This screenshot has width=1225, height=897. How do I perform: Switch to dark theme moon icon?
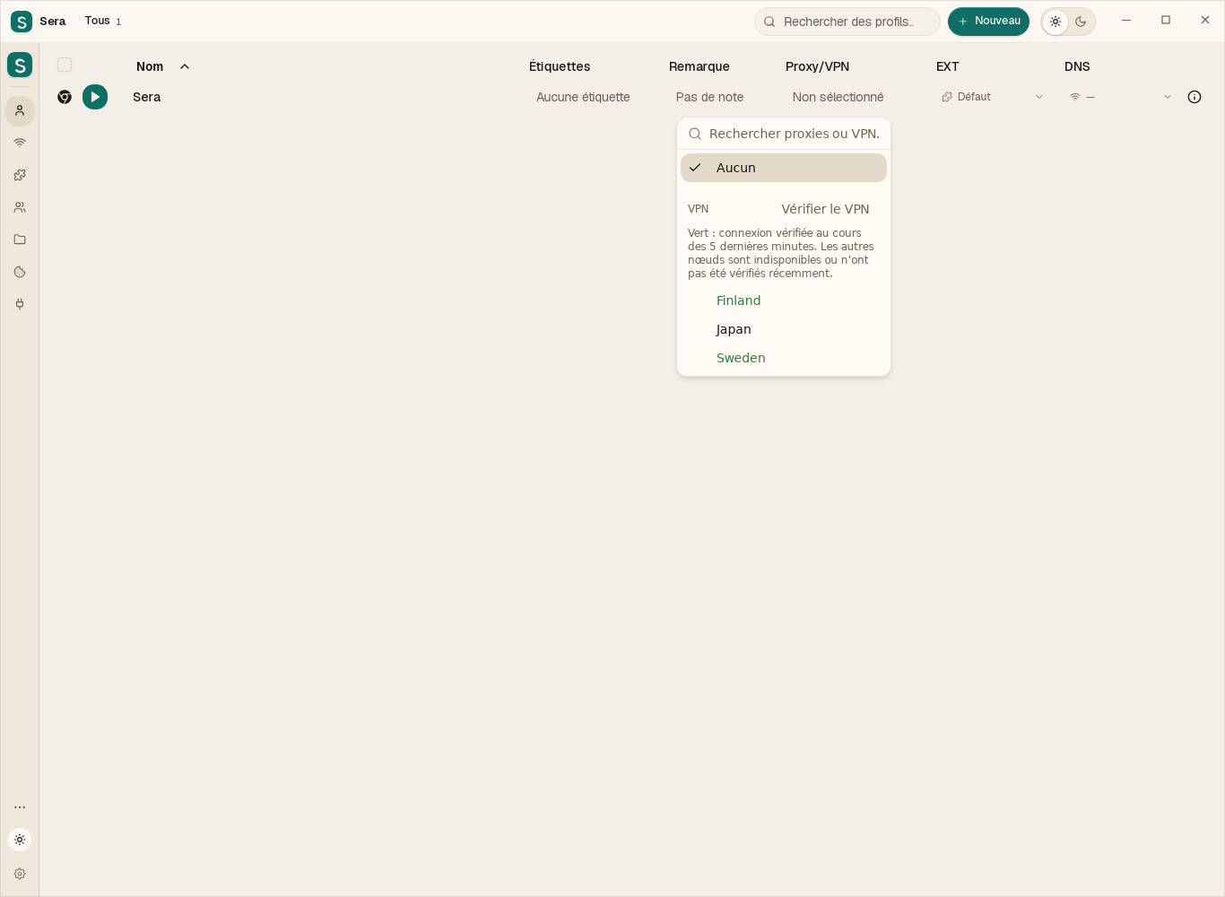pyautogui.click(x=1081, y=22)
